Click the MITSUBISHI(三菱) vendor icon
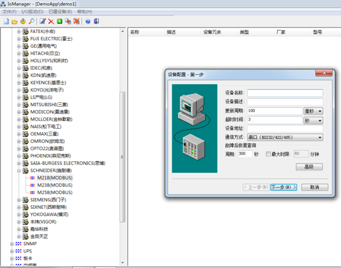This screenshot has width=341, height=268. click(26, 105)
